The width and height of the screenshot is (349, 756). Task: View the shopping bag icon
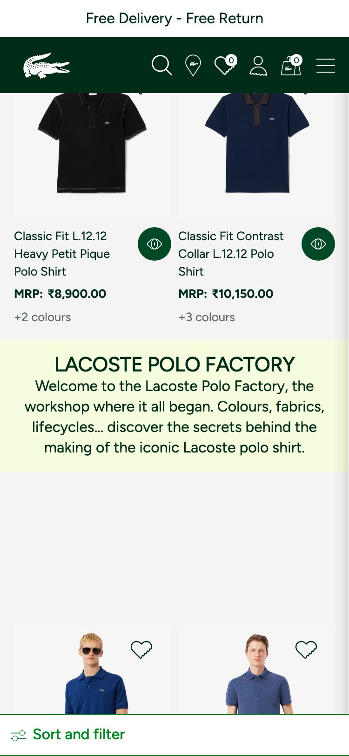(290, 66)
